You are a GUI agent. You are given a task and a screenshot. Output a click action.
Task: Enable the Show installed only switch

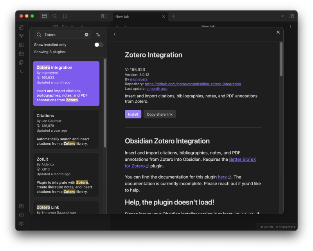tap(98, 45)
